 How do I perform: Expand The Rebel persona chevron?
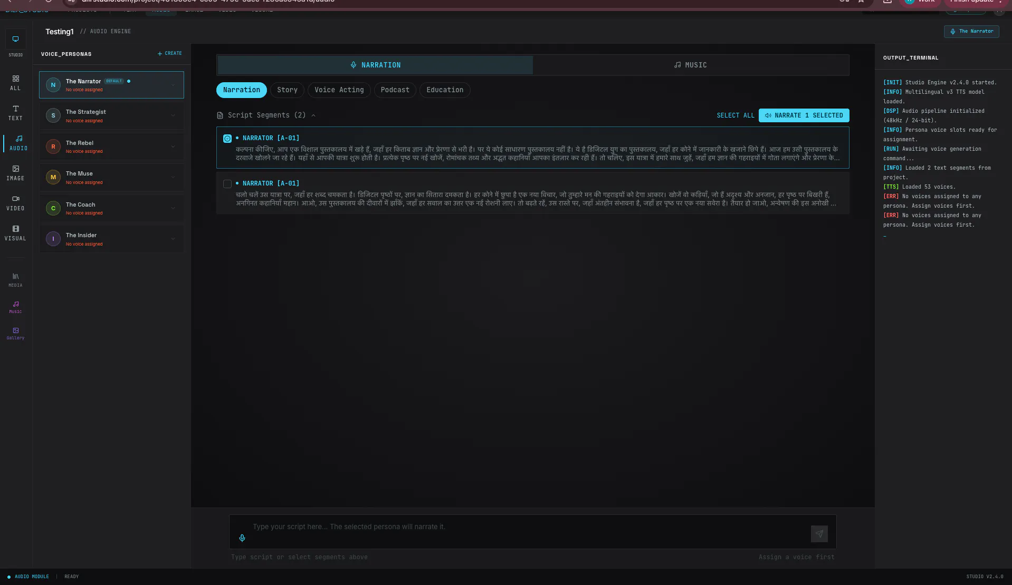[x=173, y=147]
